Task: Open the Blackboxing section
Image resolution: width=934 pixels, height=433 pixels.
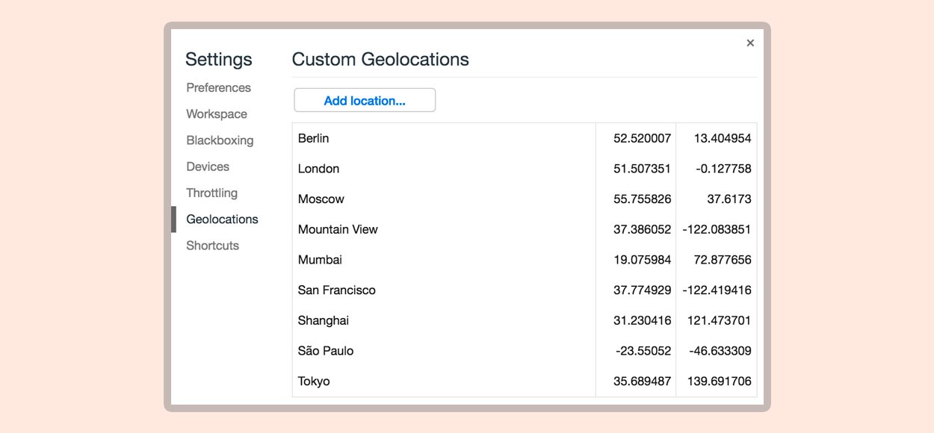Action: [x=220, y=140]
